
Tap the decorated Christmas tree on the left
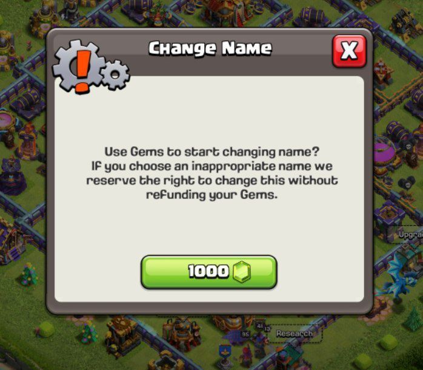tap(29, 274)
